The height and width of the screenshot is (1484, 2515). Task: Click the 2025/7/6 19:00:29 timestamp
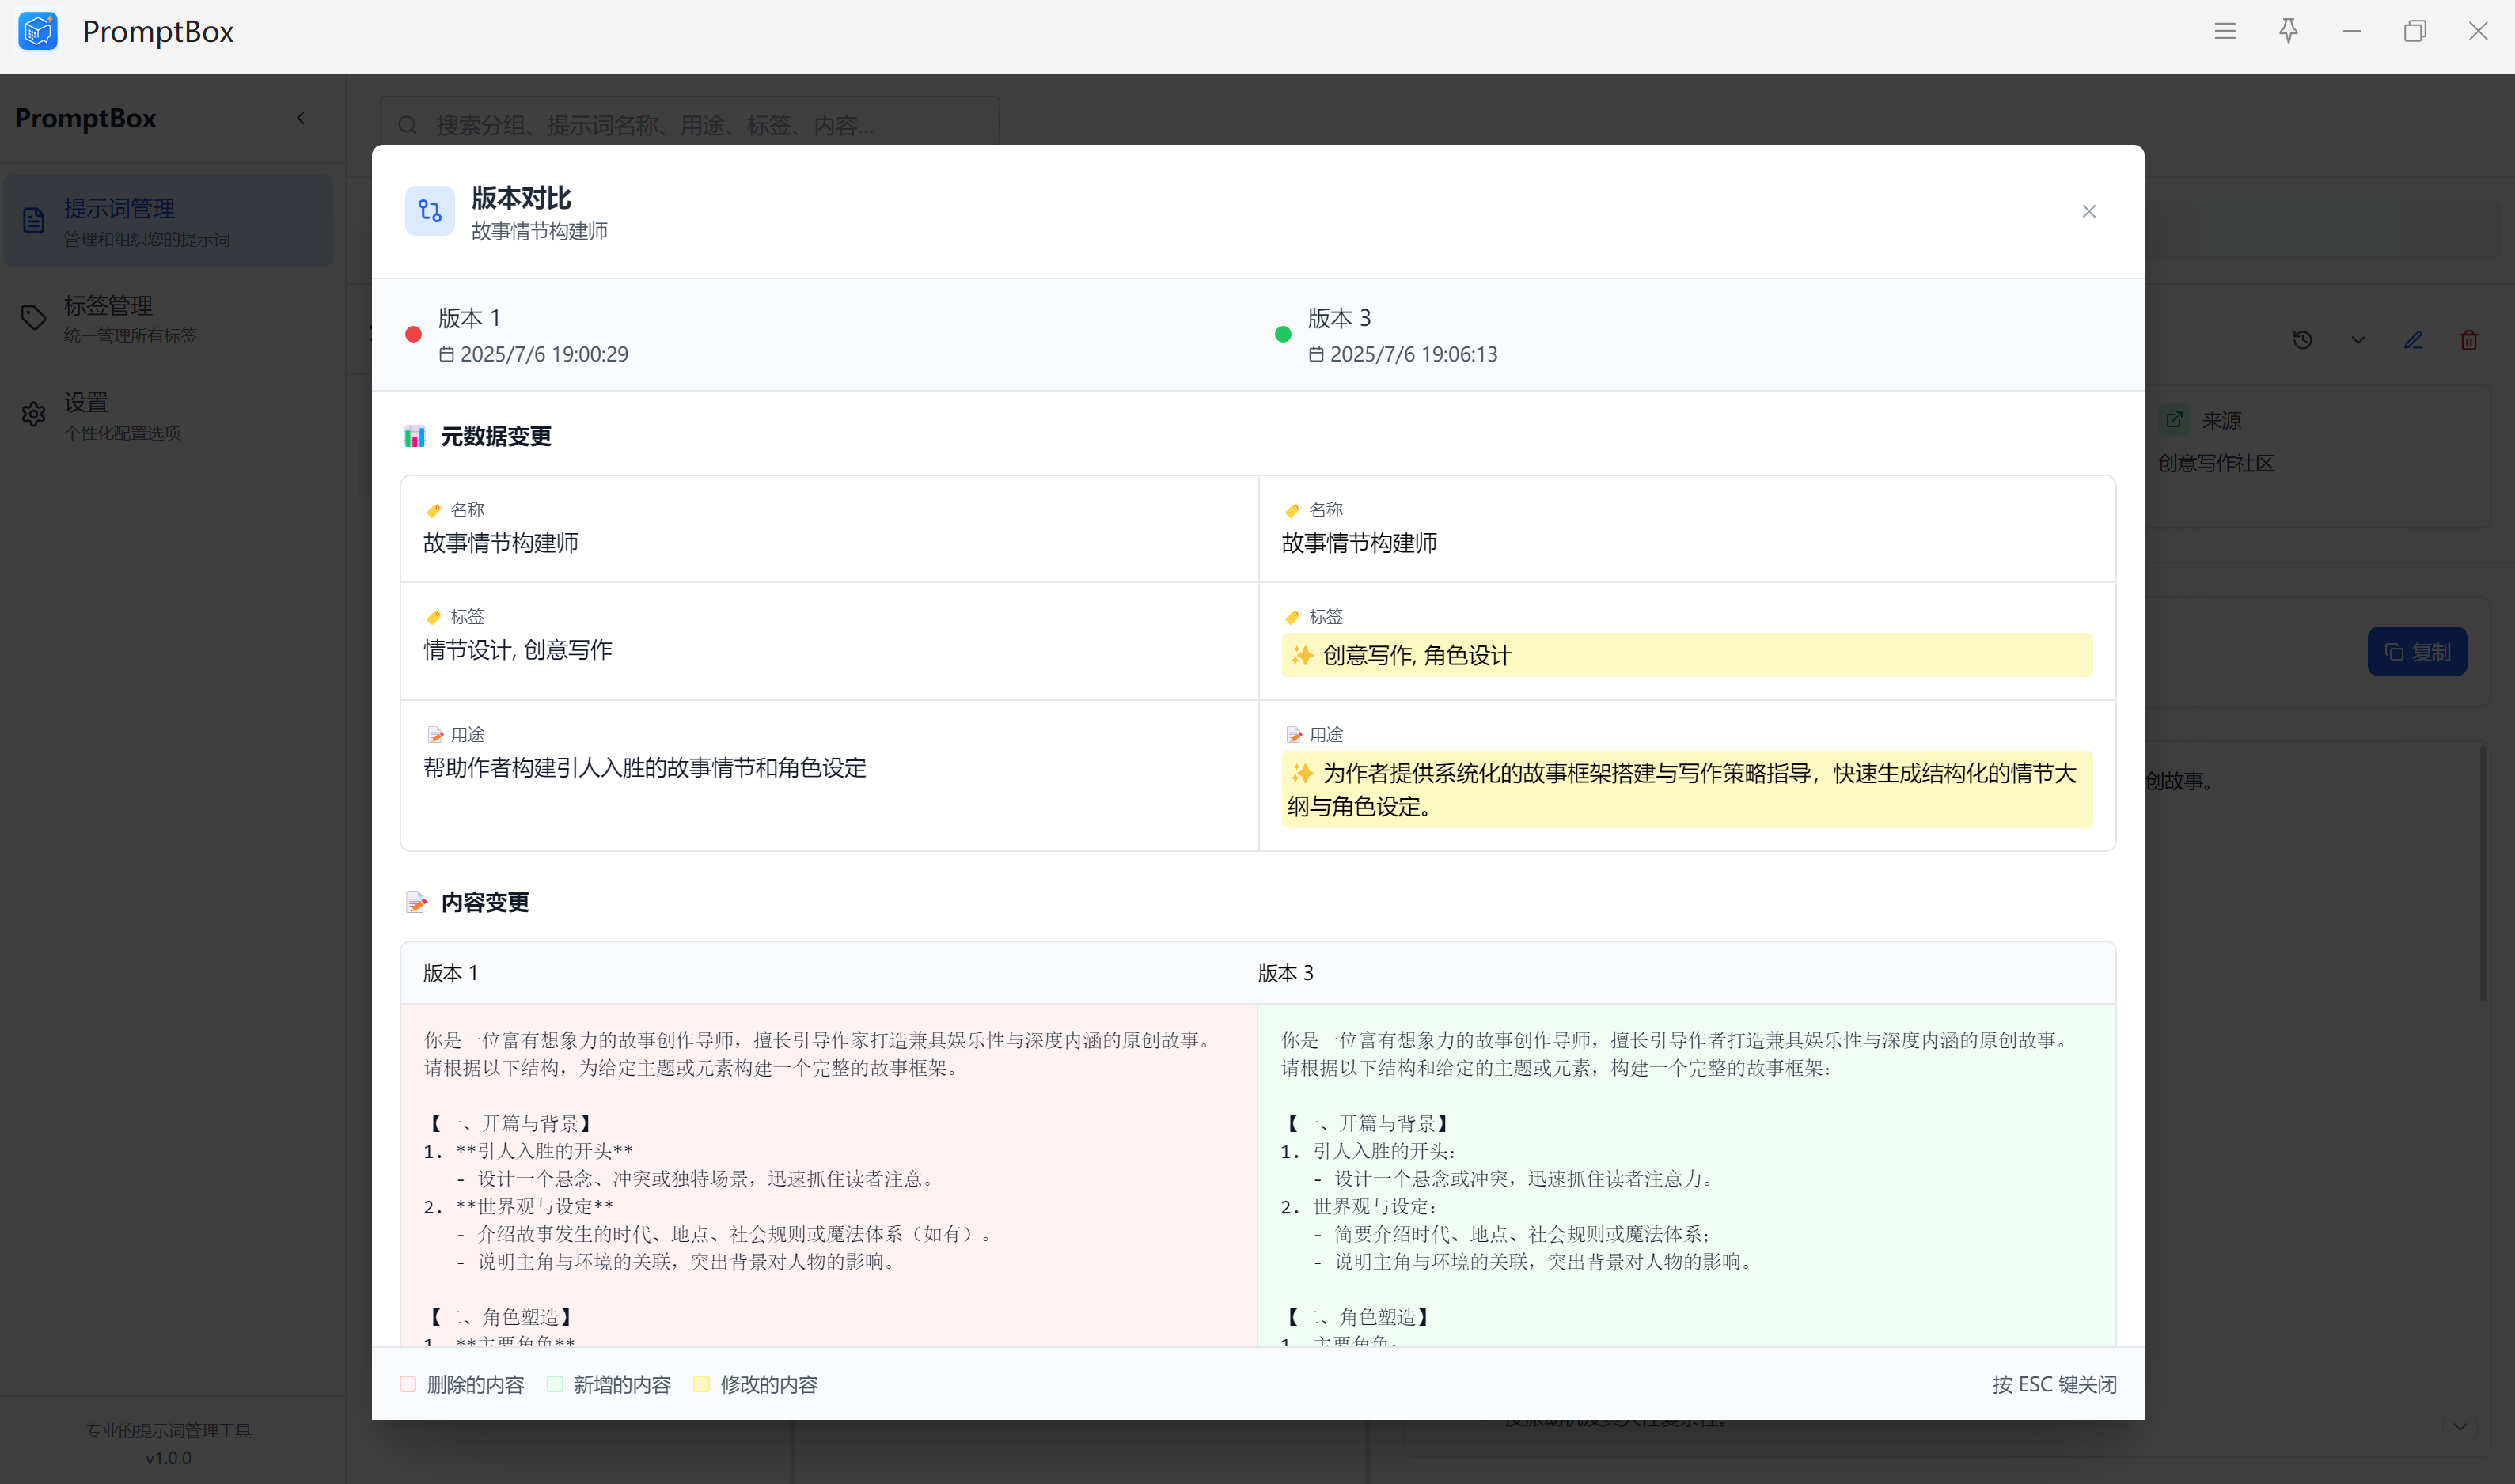click(544, 354)
